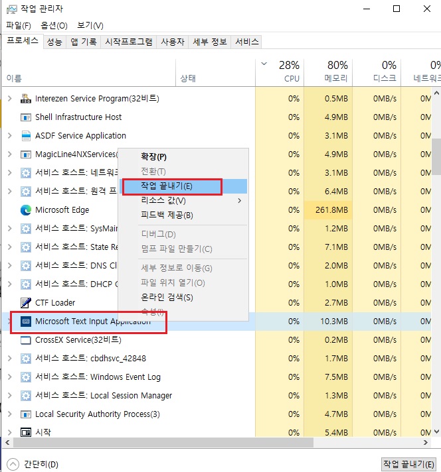This screenshot has height=472, width=441.
Task: Click the gear icon for 서비스 호스트: DNS Client
Action: tap(26, 265)
